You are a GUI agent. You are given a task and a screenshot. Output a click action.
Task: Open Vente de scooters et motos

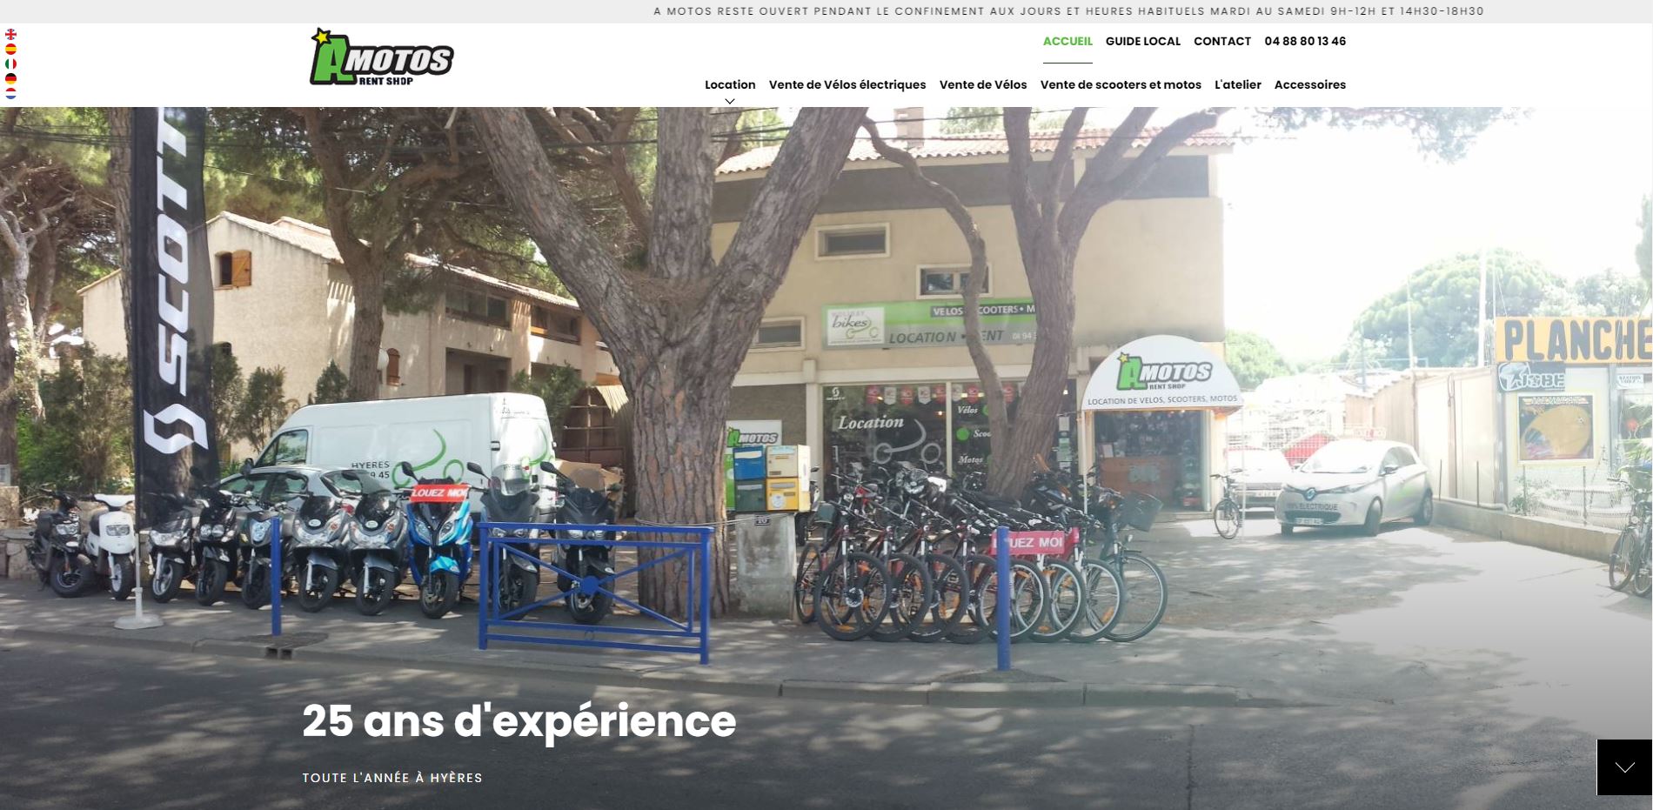coord(1121,84)
